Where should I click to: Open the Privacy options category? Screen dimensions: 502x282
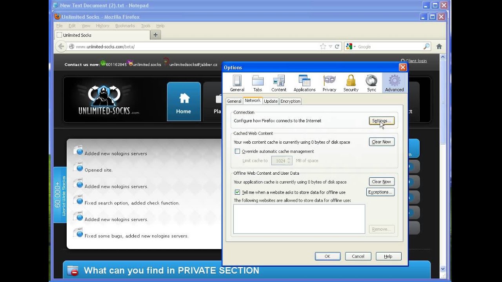[x=329, y=83]
